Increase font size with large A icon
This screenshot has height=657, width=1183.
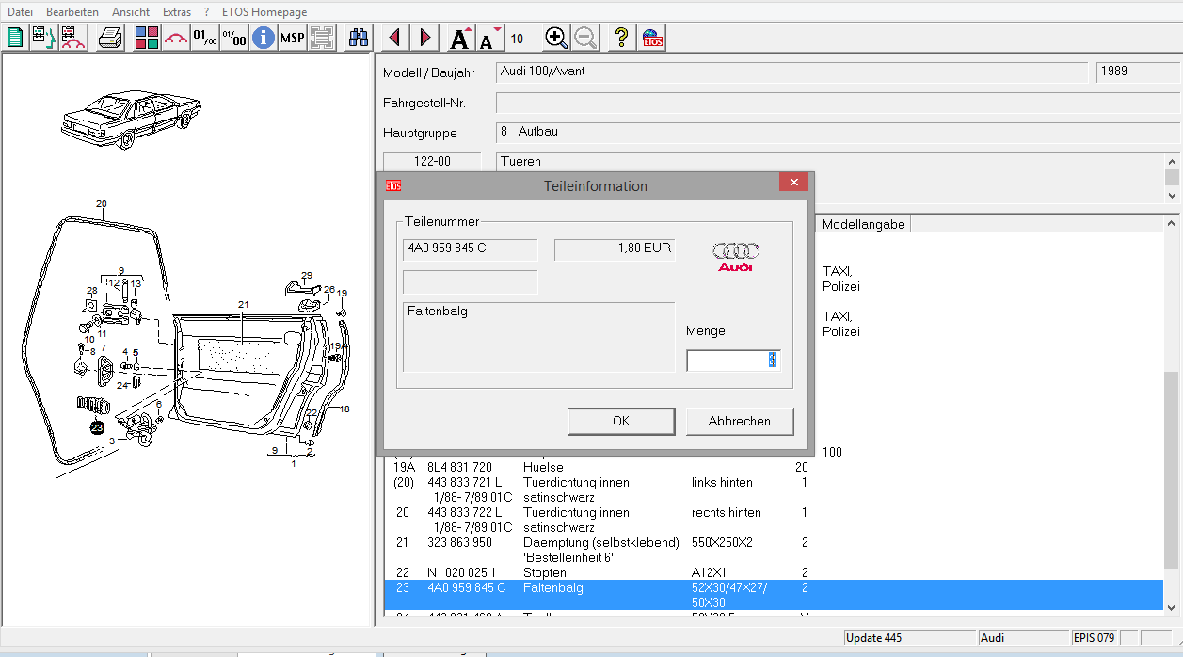tap(460, 38)
